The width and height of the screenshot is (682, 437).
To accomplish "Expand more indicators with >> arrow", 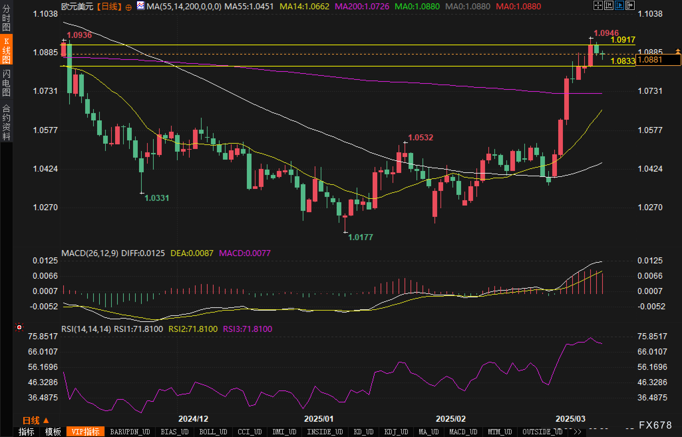I will [578, 432].
